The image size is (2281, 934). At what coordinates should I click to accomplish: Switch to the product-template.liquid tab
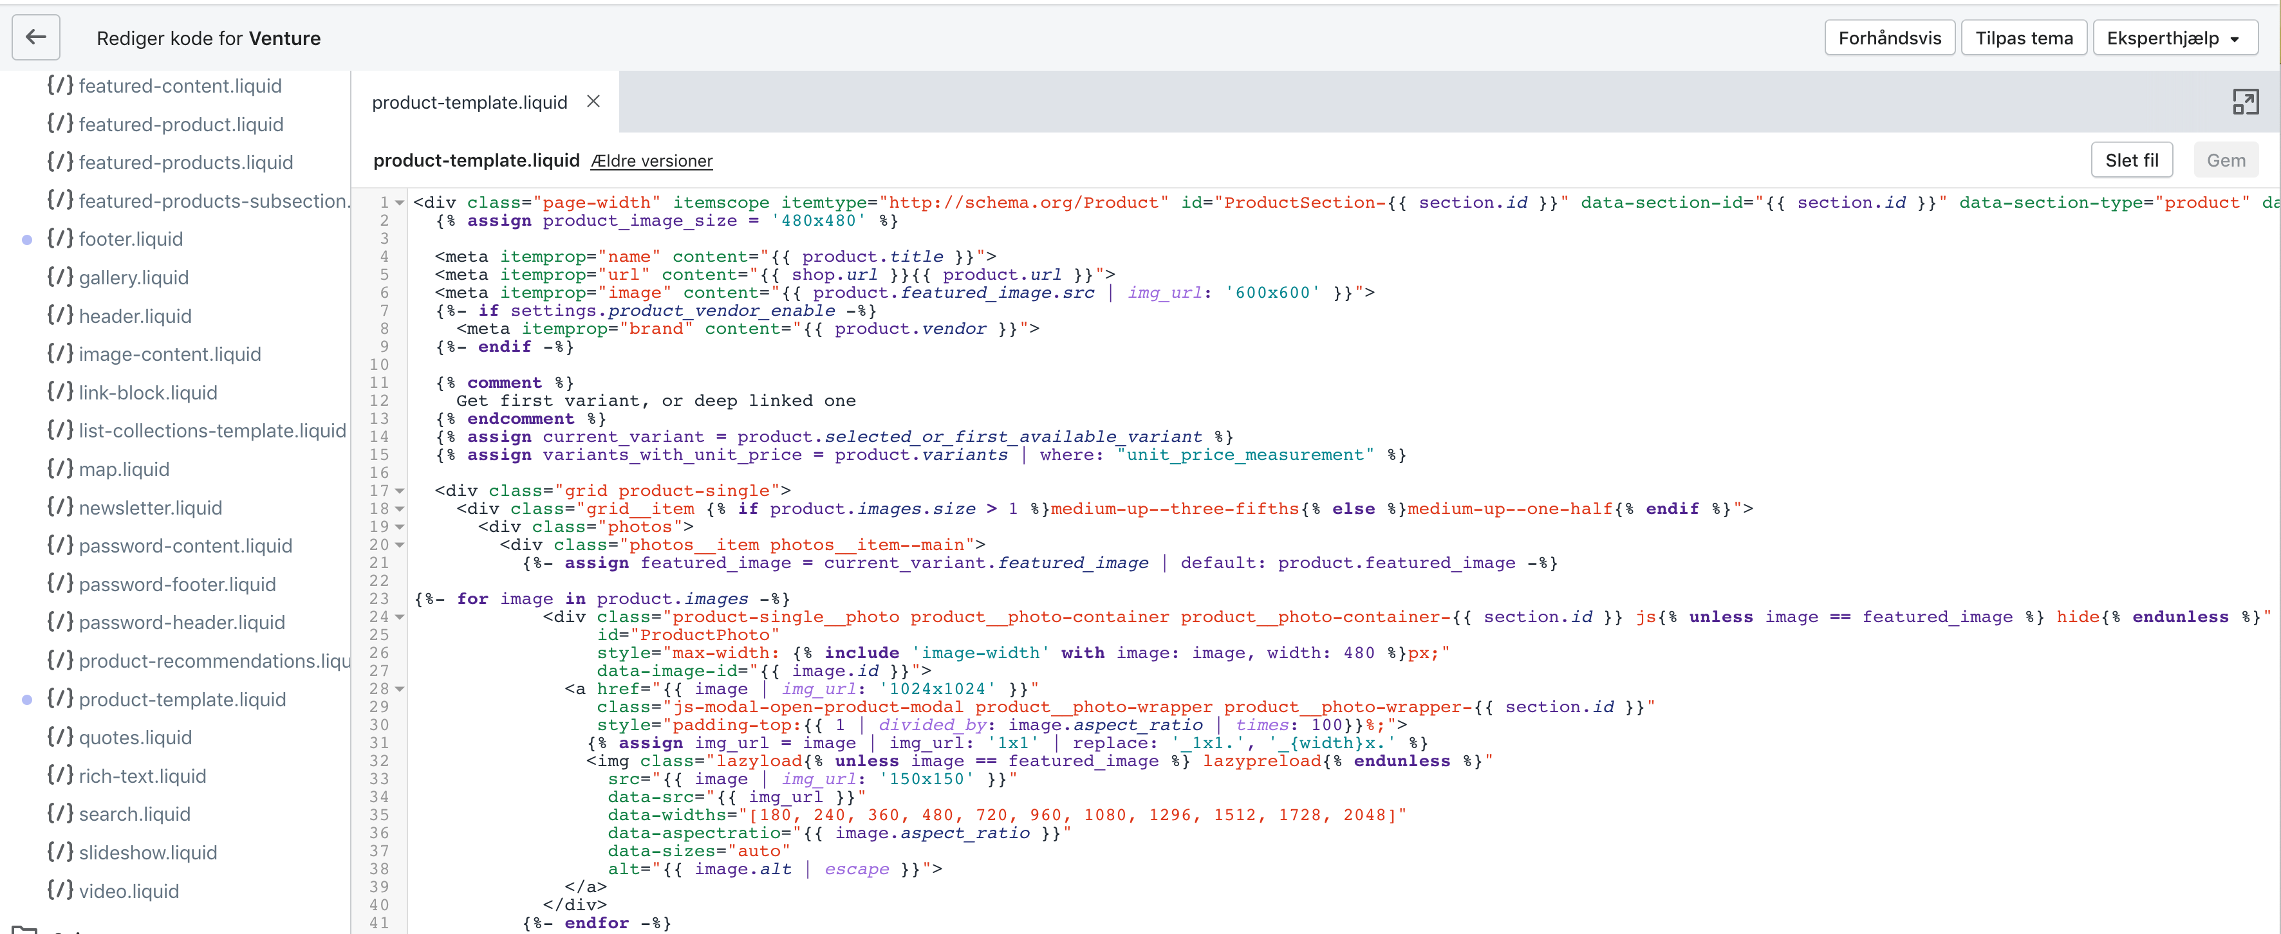tap(469, 103)
